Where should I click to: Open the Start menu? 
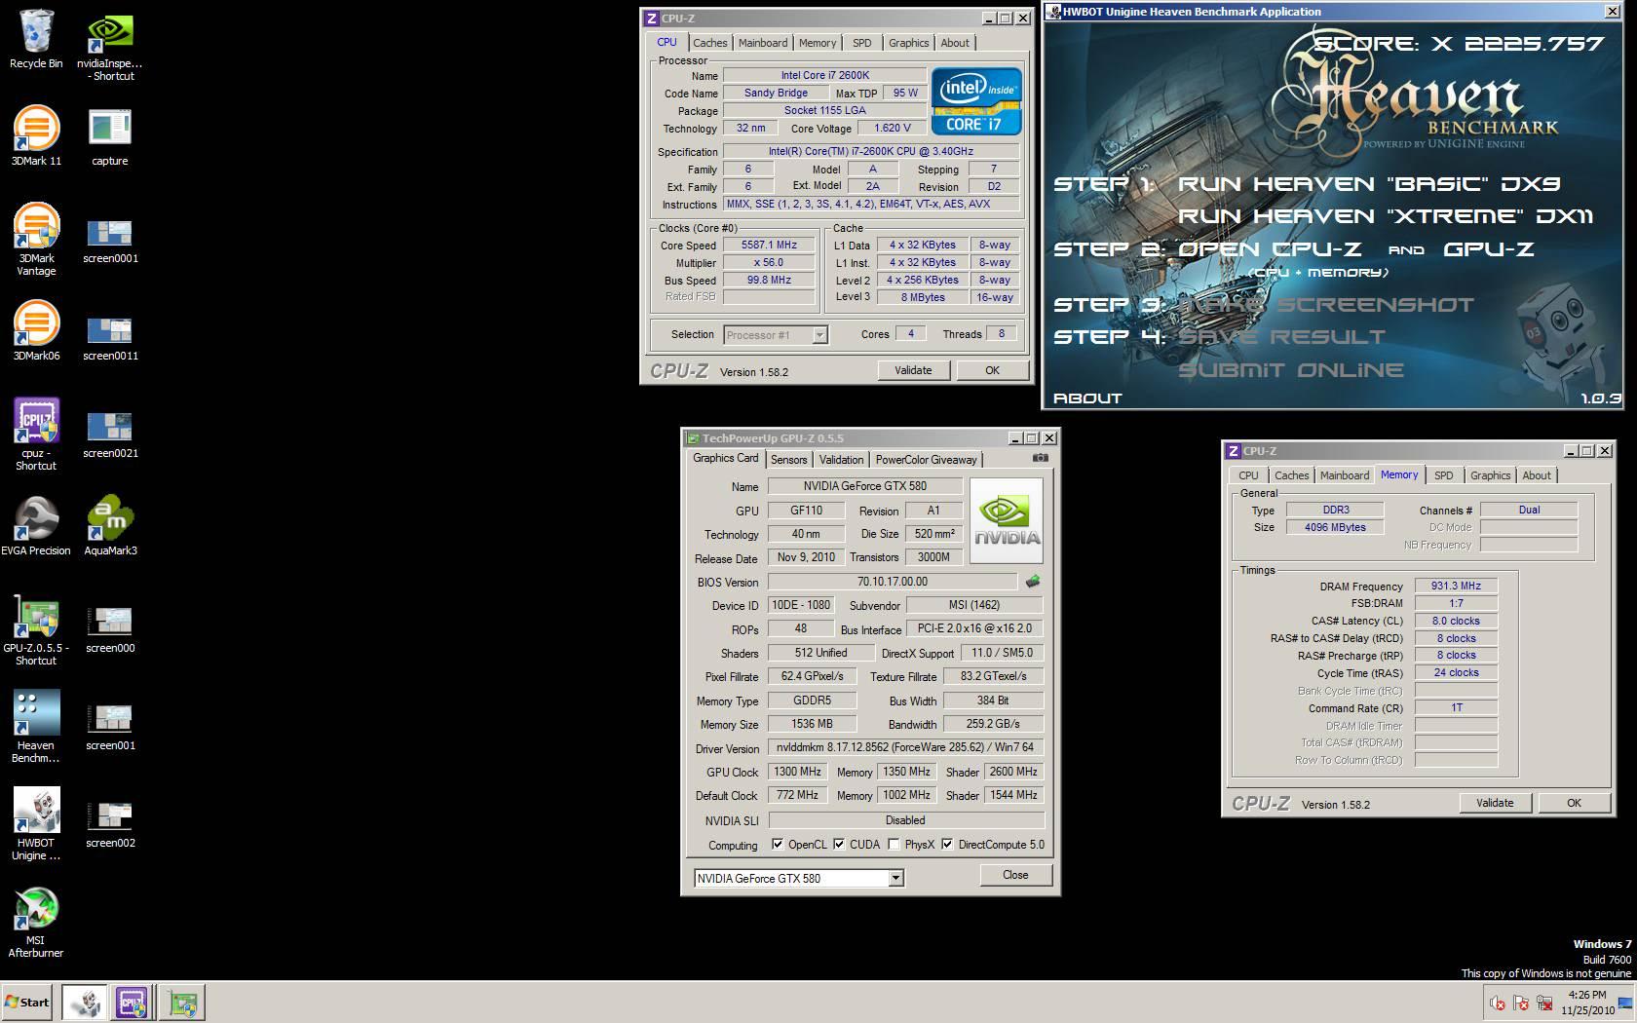26,1002
